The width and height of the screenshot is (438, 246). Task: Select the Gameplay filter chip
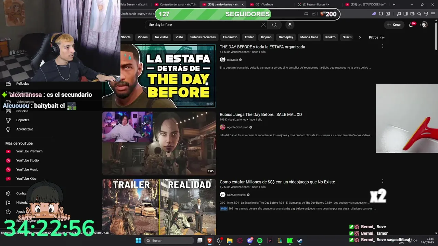[x=286, y=37]
